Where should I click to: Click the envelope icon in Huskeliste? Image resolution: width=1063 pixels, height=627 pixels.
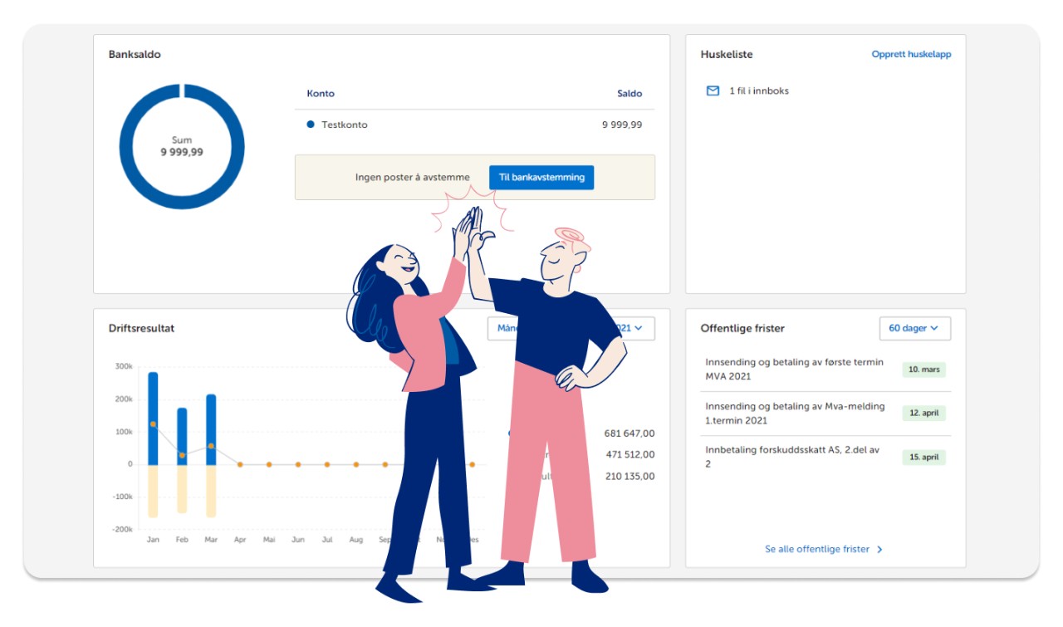(713, 91)
